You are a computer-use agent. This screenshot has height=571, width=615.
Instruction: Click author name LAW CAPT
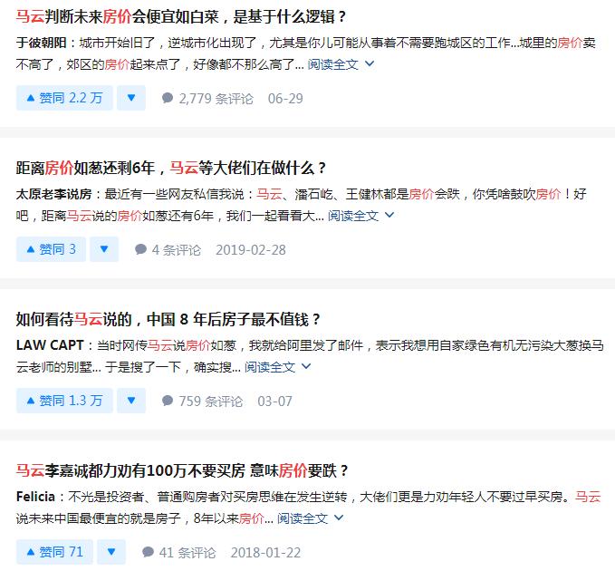click(50, 345)
